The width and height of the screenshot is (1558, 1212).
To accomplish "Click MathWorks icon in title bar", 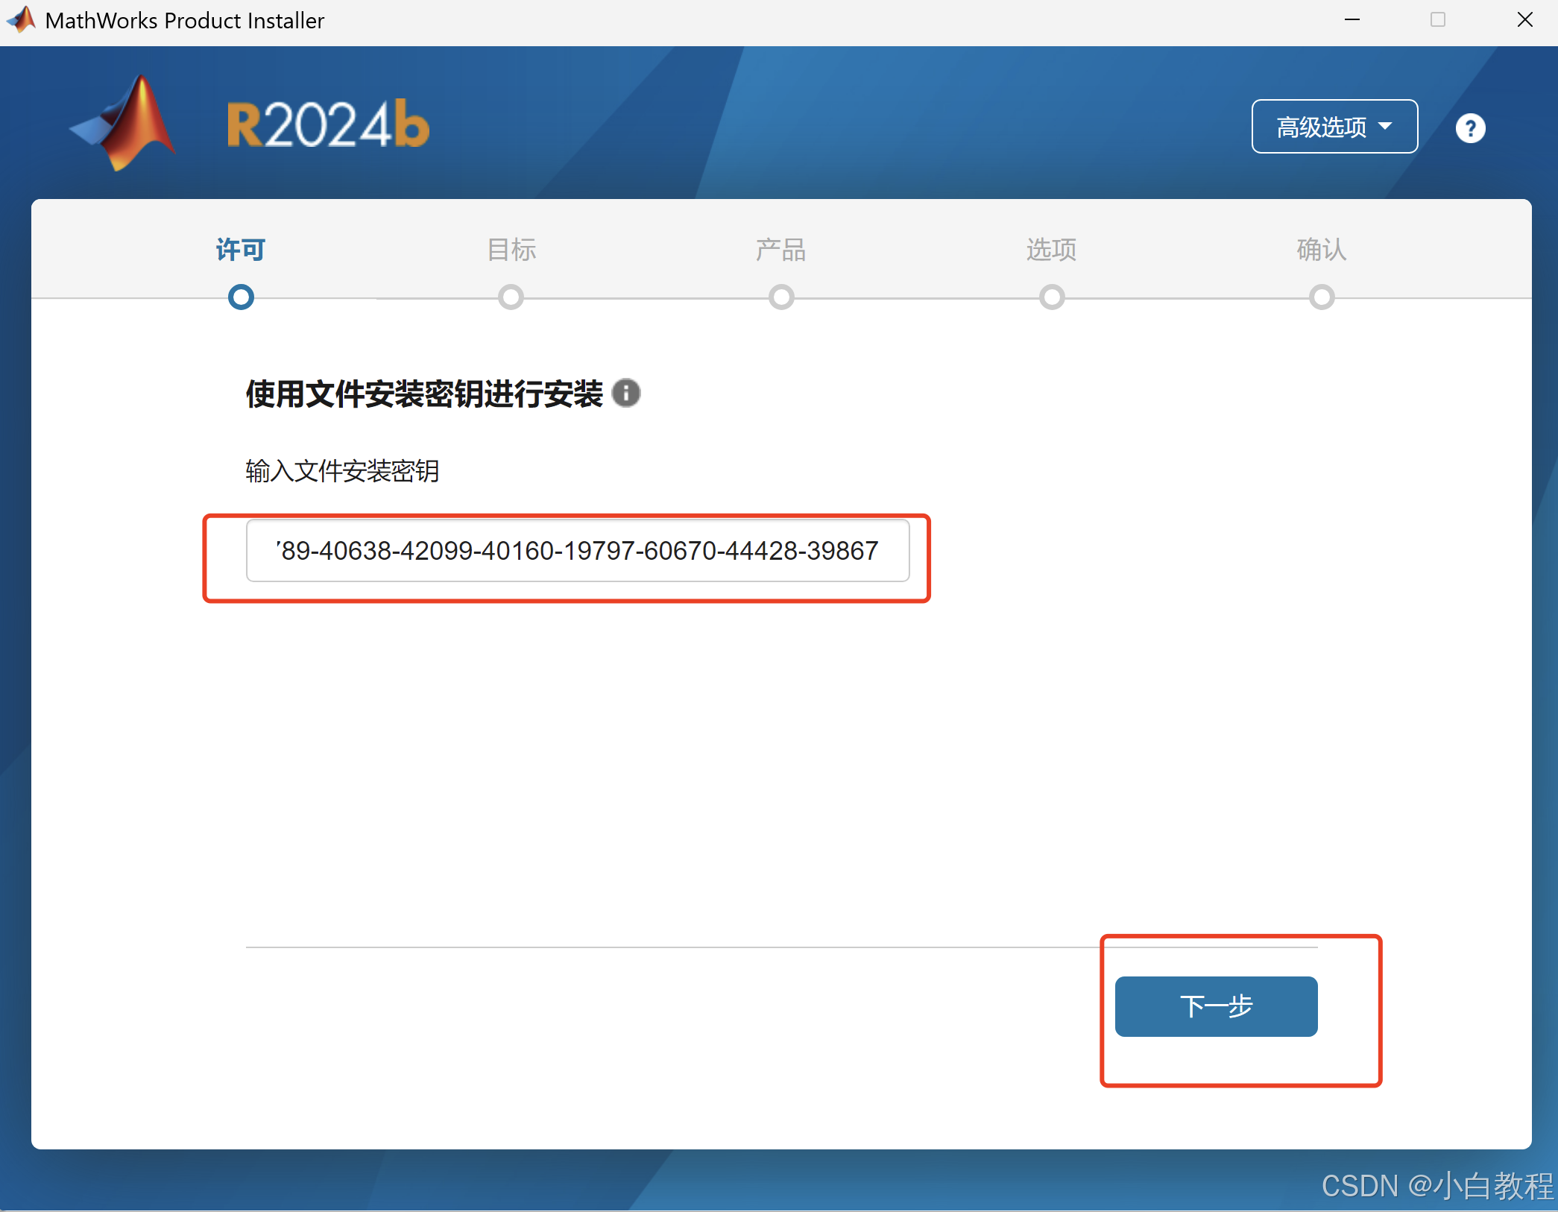I will click(21, 19).
